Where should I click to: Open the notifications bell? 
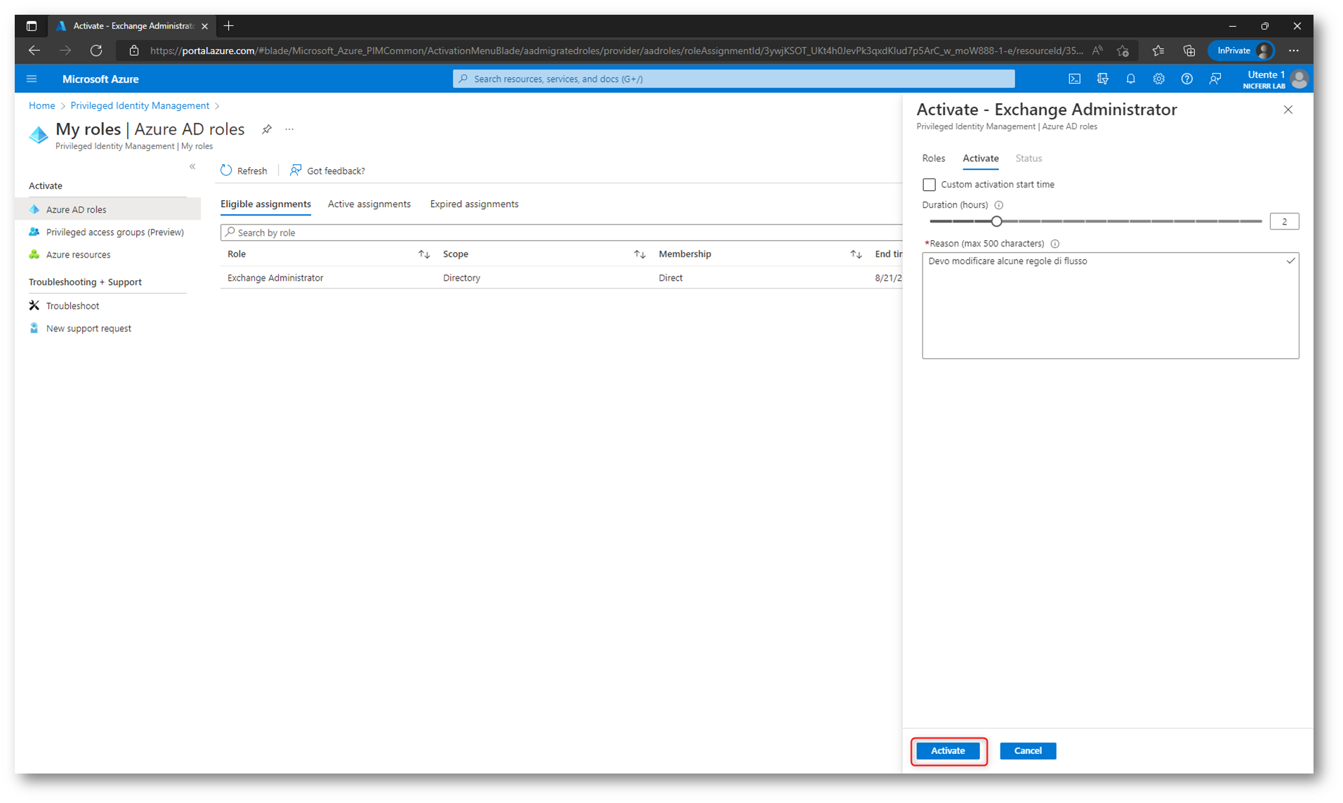[1130, 79]
